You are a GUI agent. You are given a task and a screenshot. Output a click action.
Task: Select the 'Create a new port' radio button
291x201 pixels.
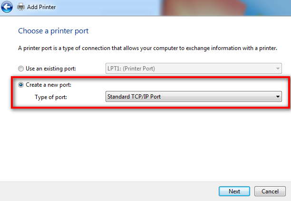[21, 85]
